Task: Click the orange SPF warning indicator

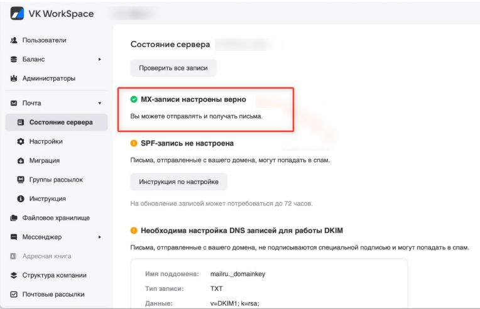Action: (x=133, y=143)
